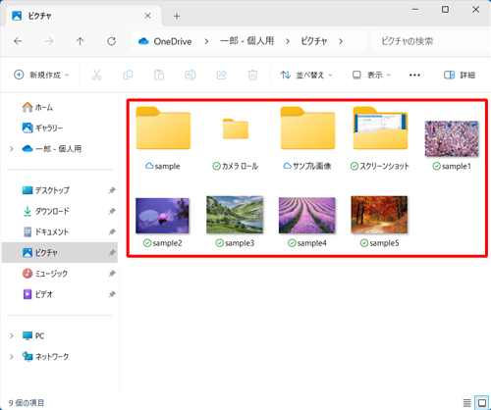Select ピクチャ in the sidebar

[60, 253]
